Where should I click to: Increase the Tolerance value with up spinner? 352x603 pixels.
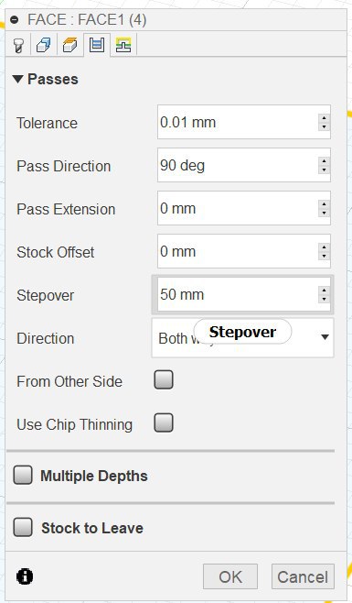click(x=325, y=118)
